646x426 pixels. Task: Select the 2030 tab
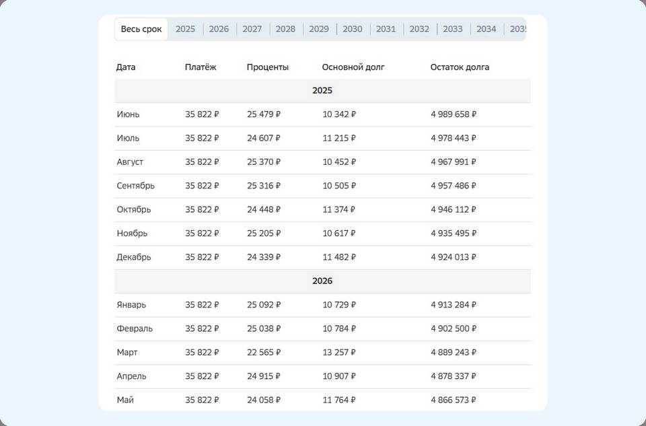click(x=353, y=29)
